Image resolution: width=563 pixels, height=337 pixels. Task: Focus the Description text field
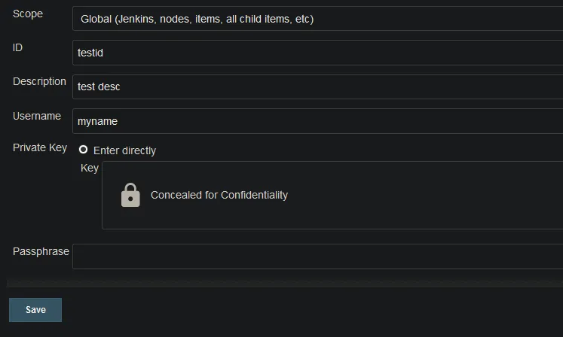point(318,87)
